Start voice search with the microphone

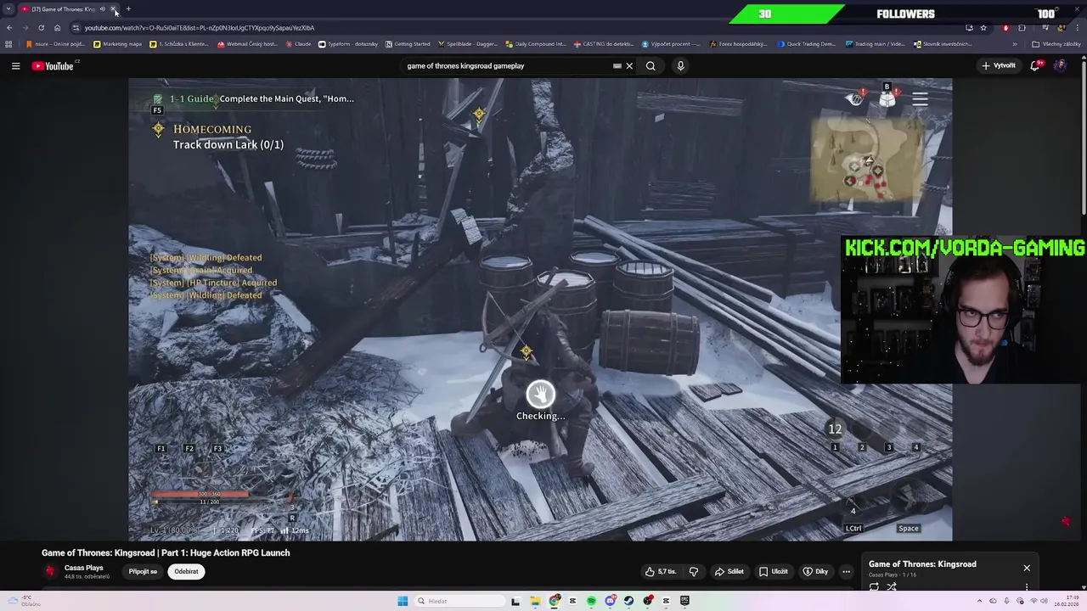[680, 65]
